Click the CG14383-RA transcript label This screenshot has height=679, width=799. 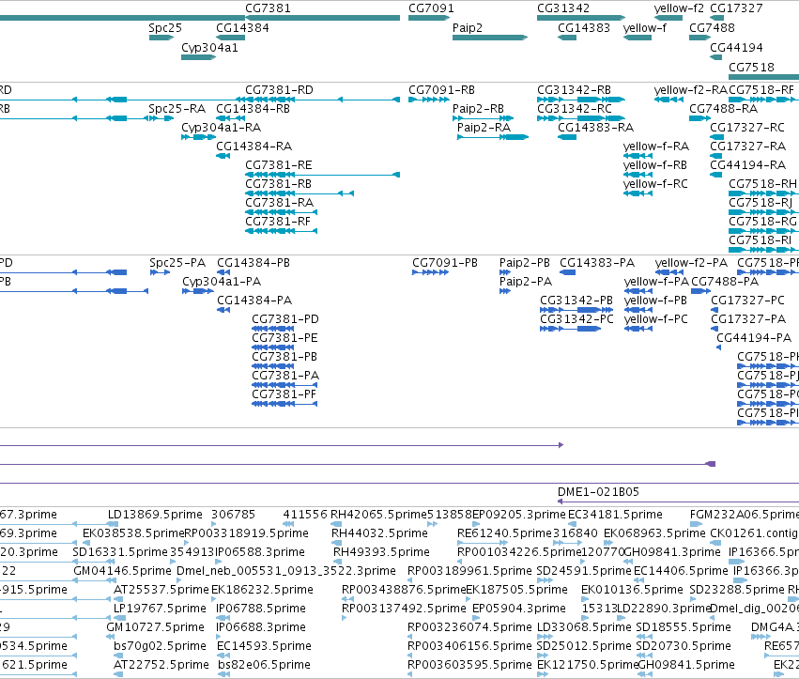595,128
